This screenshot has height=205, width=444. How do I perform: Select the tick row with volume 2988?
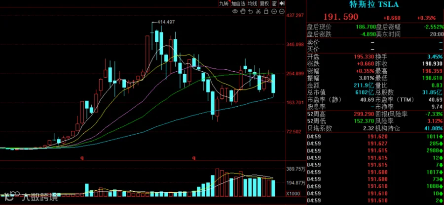coord(375,150)
